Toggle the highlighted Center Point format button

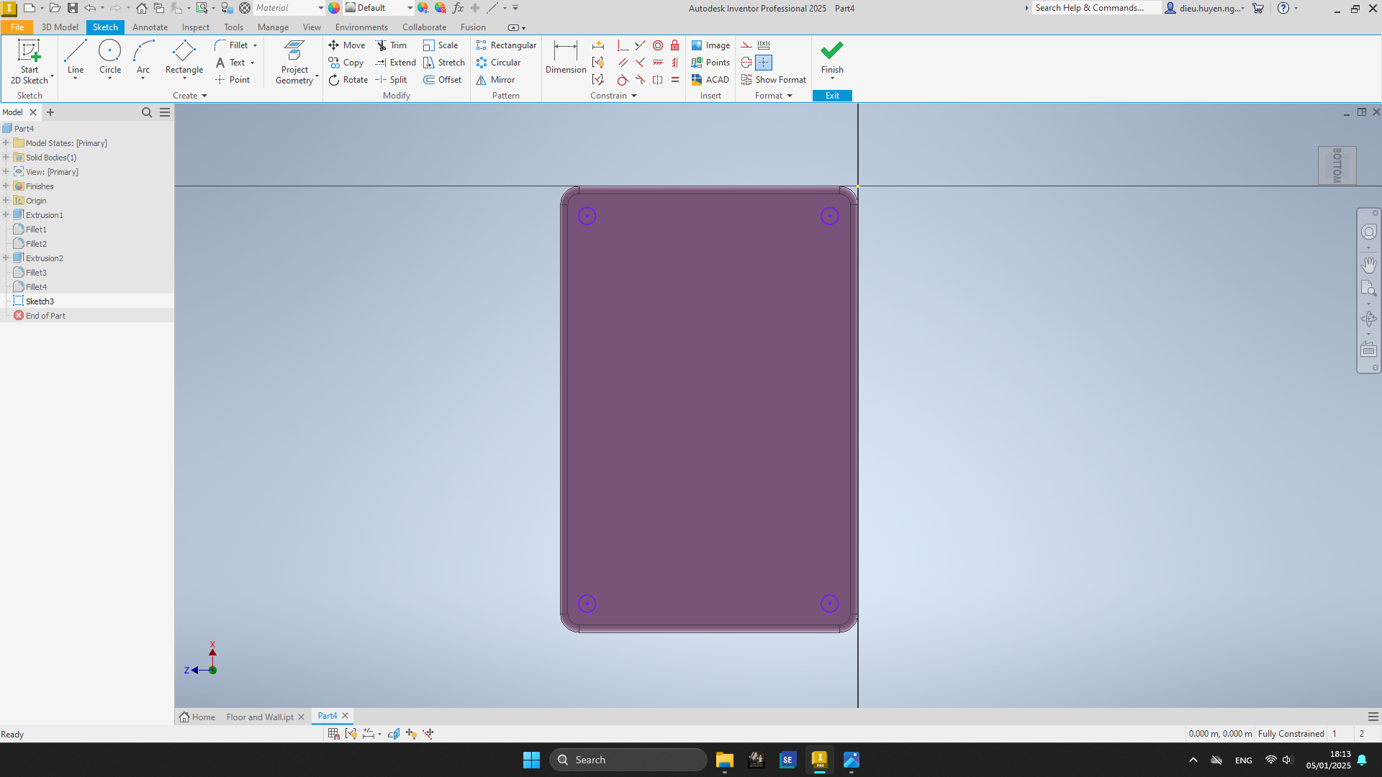tap(764, 63)
